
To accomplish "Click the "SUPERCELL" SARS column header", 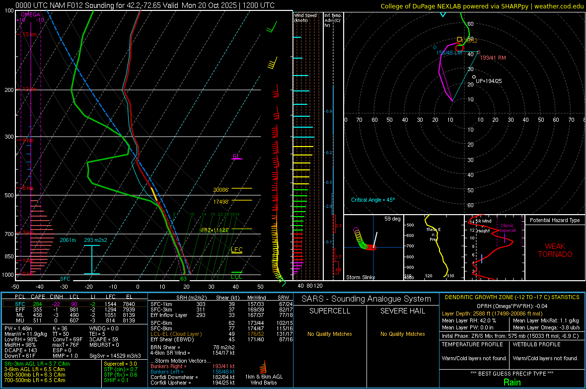I will tap(330, 311).
